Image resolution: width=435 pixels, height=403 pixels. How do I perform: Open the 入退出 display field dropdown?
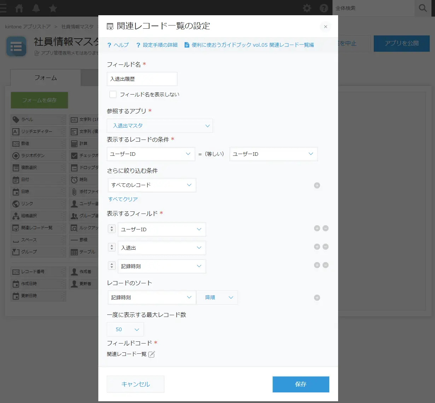[x=162, y=248]
